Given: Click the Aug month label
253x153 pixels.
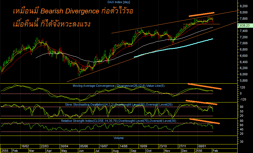Looking at the screenshot, I should coord(116,151).
